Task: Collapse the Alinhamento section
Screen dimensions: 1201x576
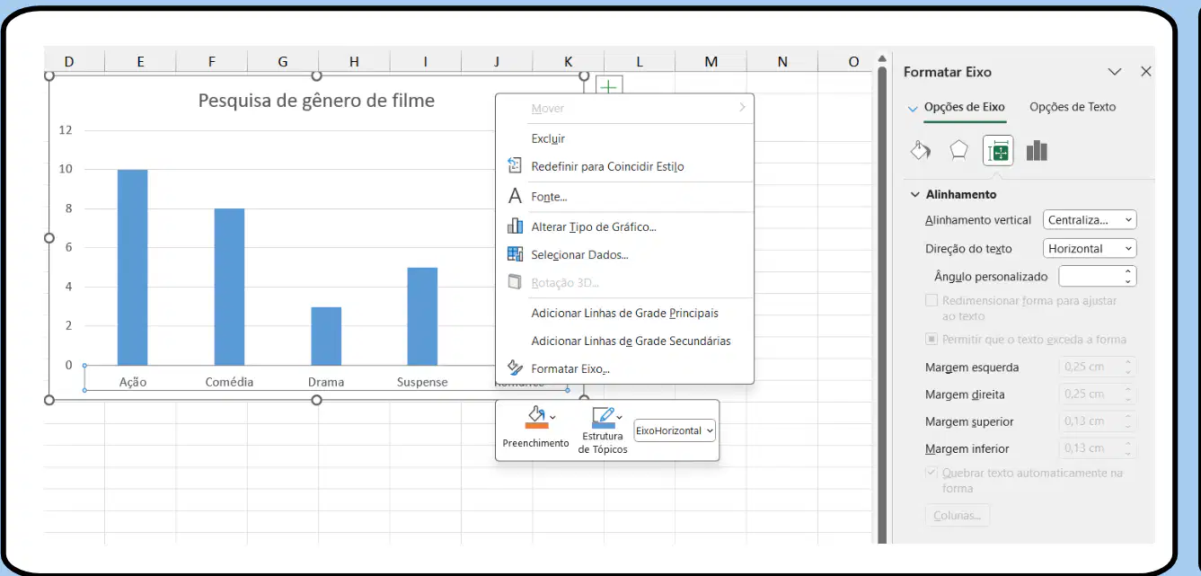Action: [x=915, y=194]
